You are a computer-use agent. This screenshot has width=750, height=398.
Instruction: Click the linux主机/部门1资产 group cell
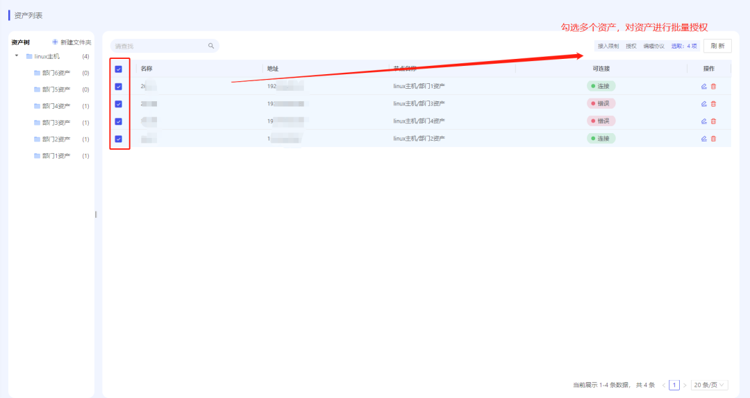419,86
